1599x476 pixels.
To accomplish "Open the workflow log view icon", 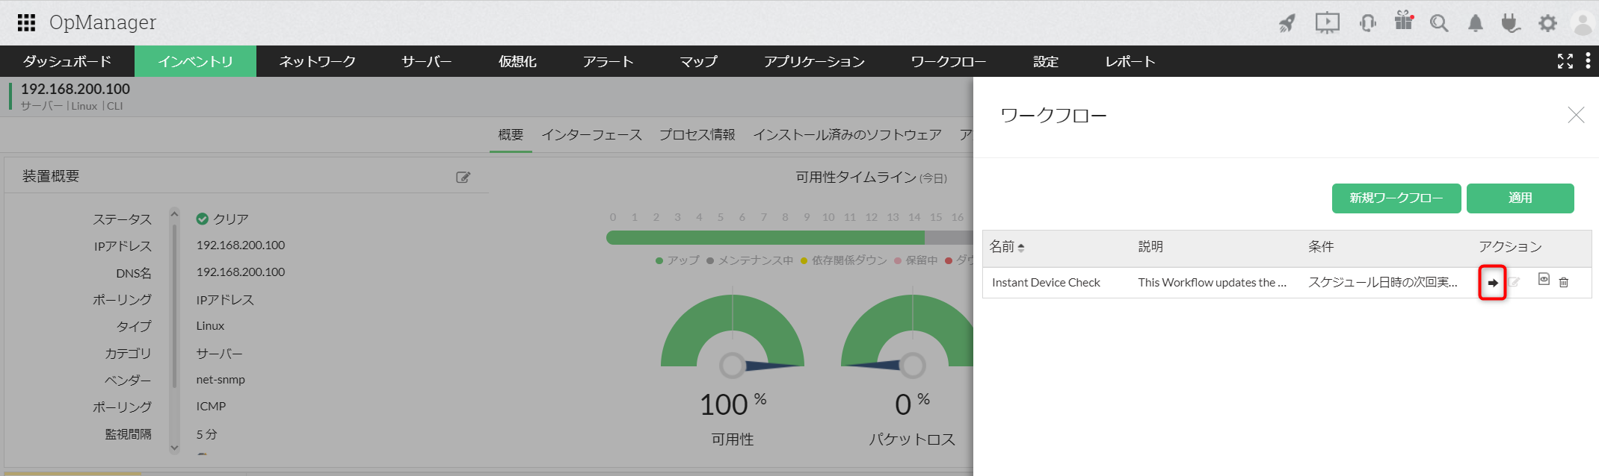I will pos(1544,280).
